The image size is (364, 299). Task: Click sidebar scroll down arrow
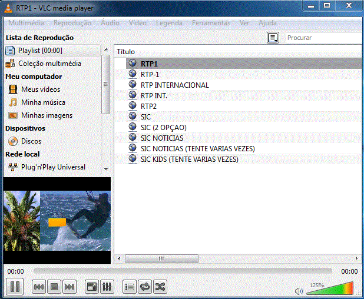click(x=106, y=169)
